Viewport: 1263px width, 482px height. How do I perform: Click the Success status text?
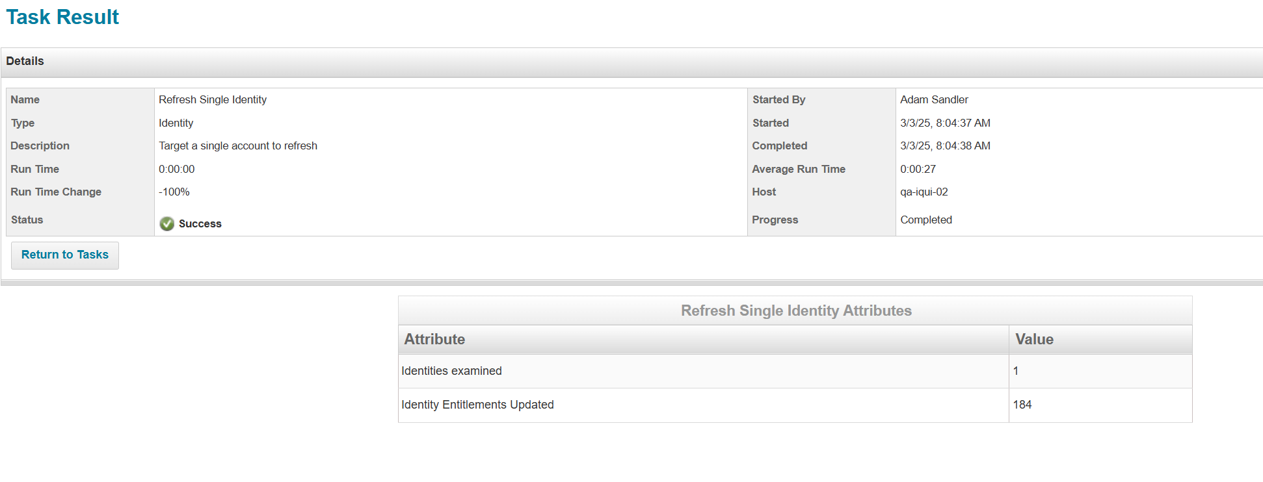click(200, 223)
